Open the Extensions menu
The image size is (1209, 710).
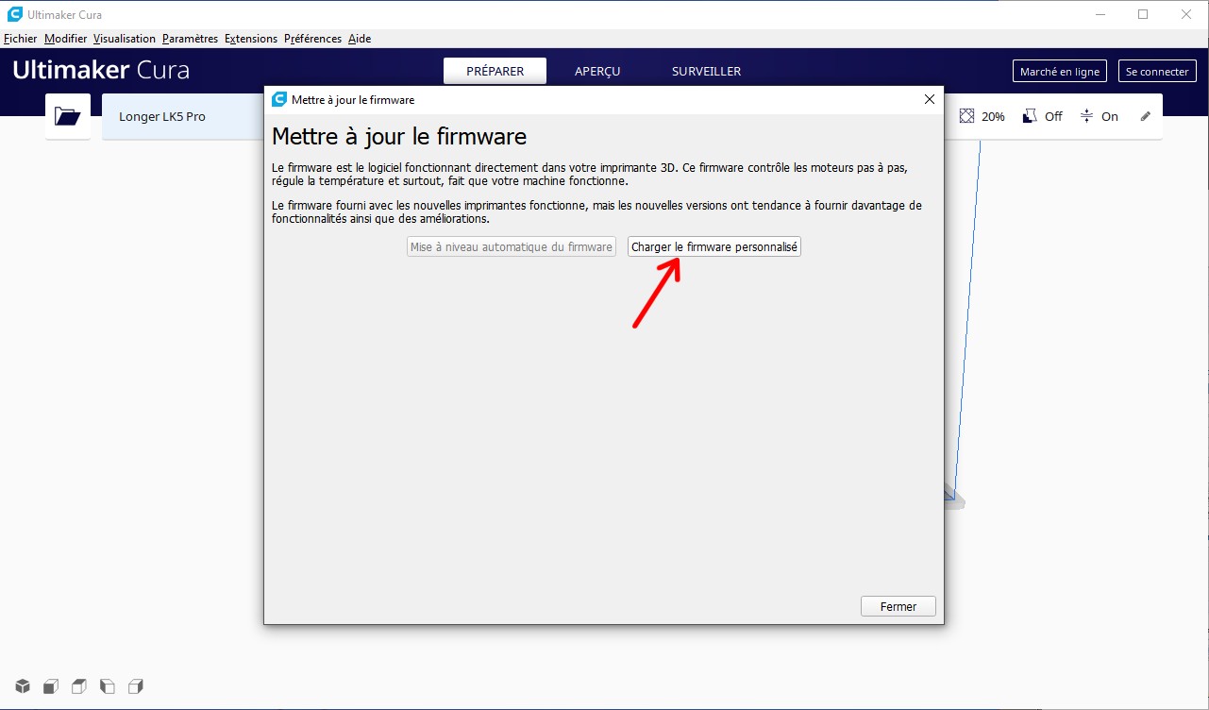(251, 39)
